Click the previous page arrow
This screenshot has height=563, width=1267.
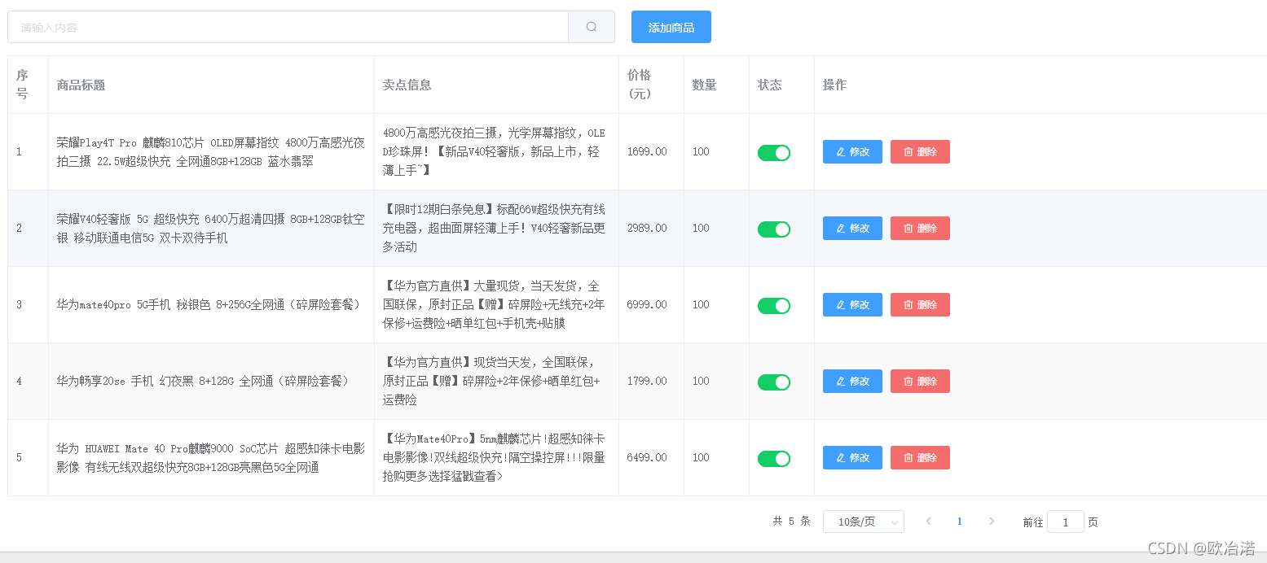928,522
